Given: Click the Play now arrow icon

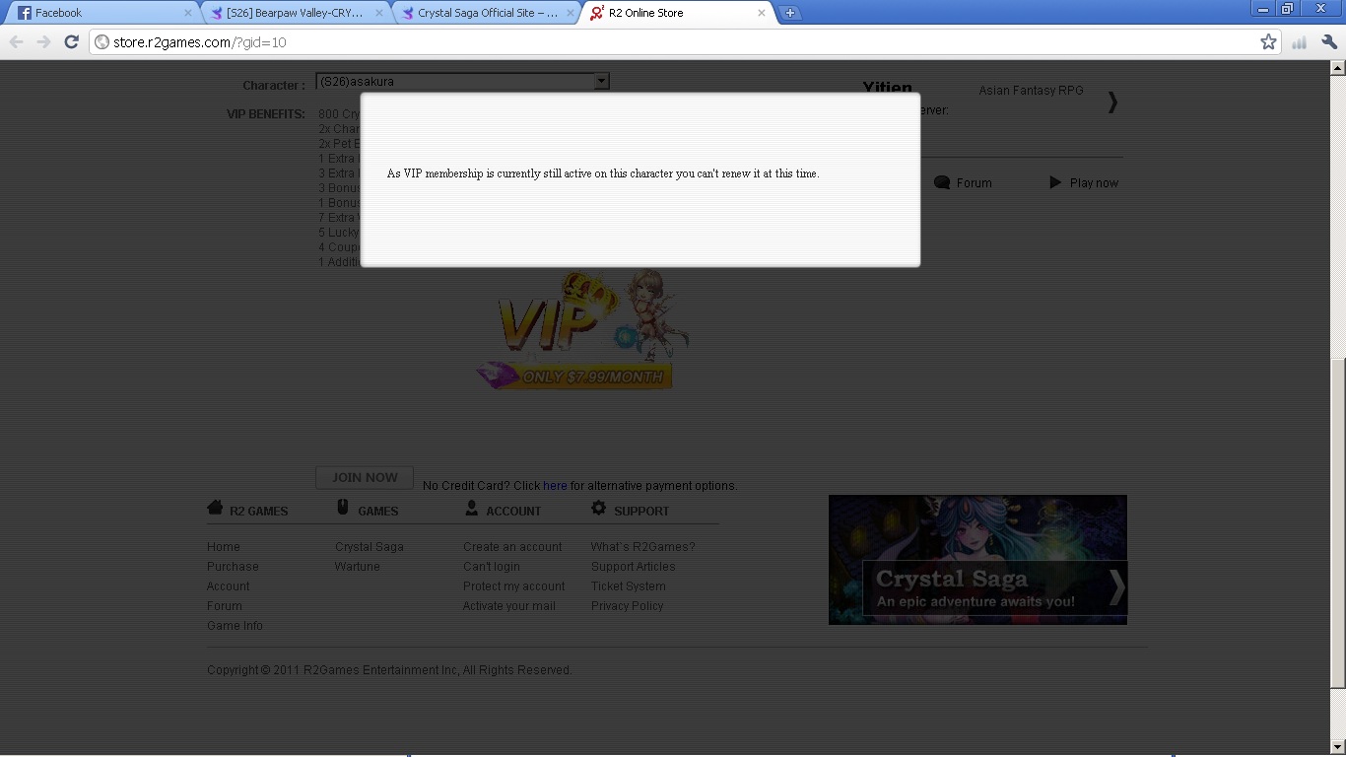Looking at the screenshot, I should pyautogui.click(x=1055, y=182).
